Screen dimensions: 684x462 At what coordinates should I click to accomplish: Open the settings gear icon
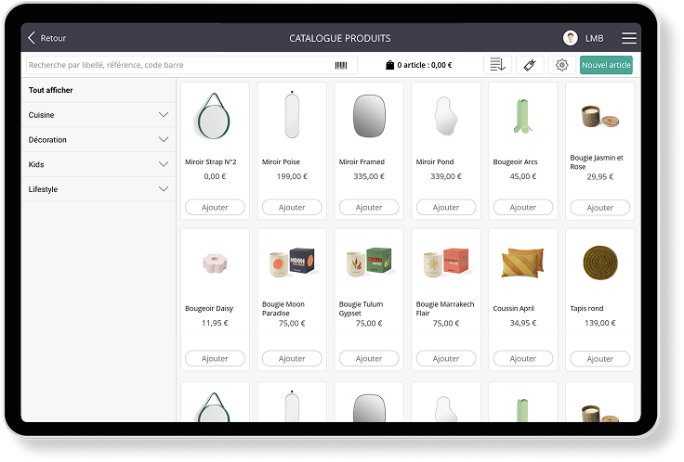point(561,65)
